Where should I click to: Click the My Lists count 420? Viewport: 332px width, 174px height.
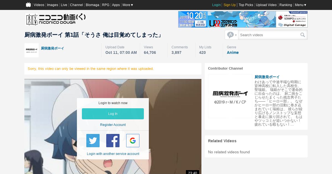click(203, 52)
